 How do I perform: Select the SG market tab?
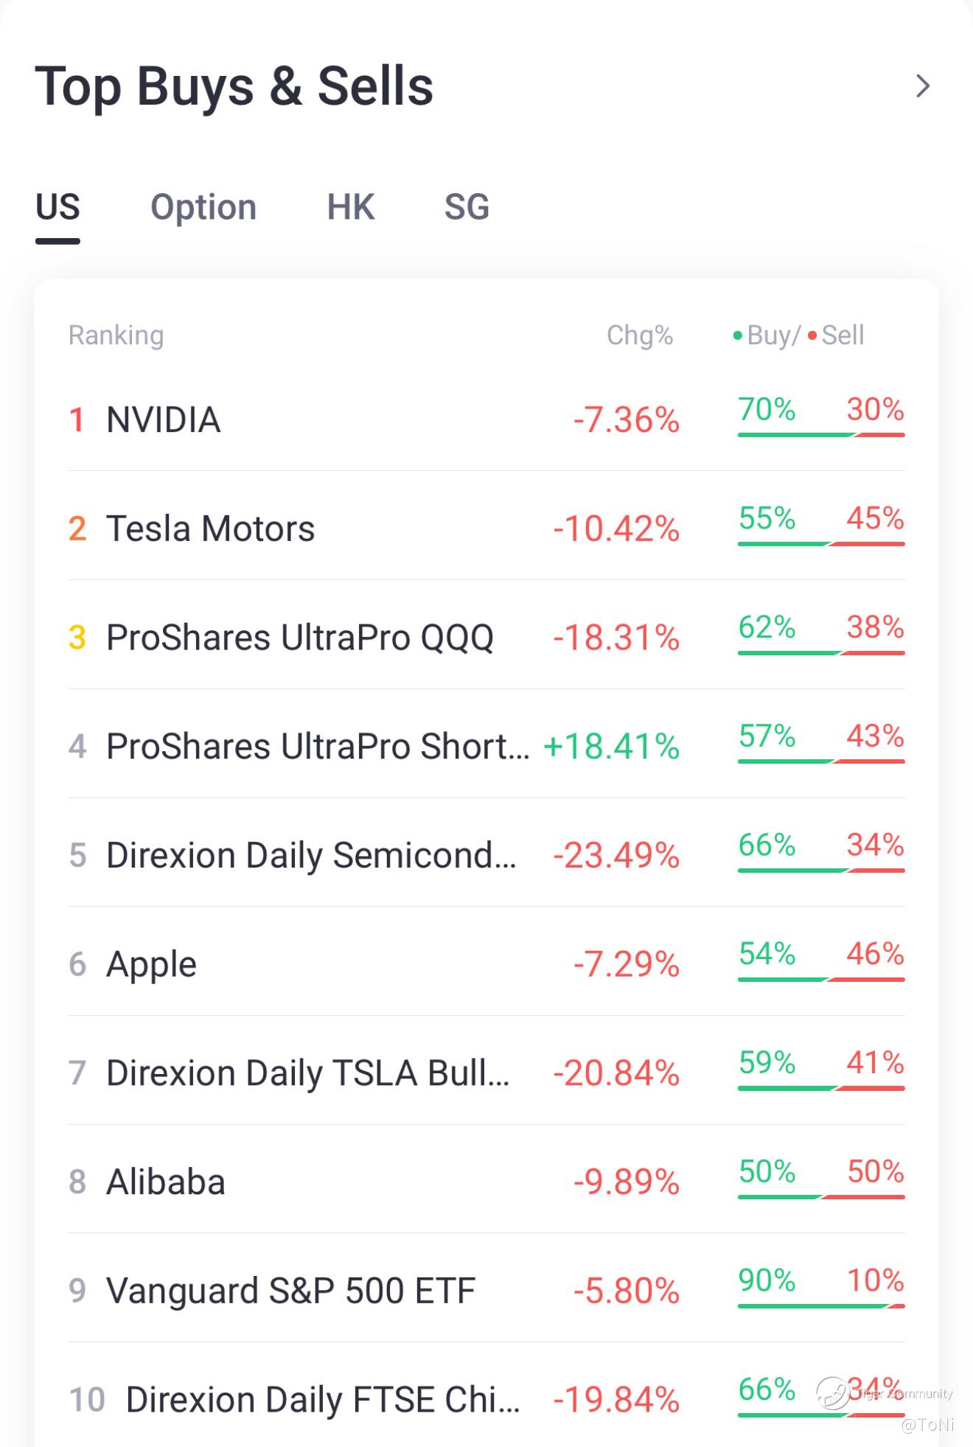(x=467, y=207)
